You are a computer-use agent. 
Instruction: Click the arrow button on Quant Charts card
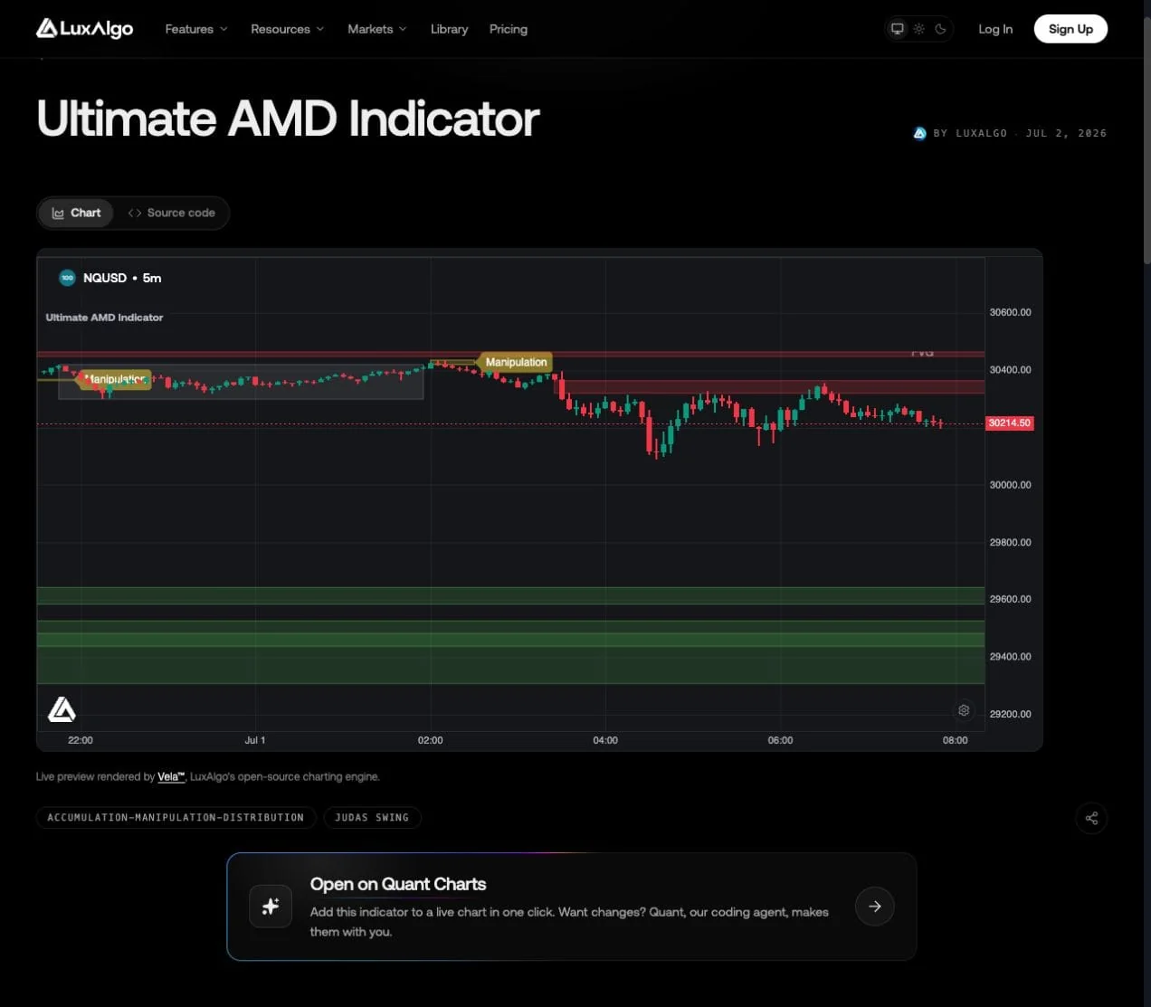pyautogui.click(x=875, y=907)
